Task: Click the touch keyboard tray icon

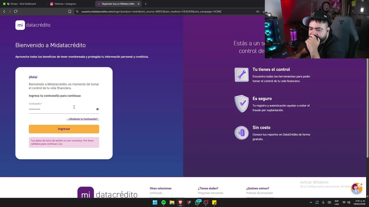Action: coord(329,202)
